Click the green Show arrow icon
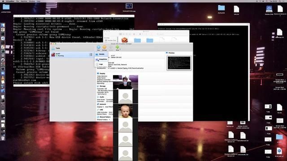 117,48
